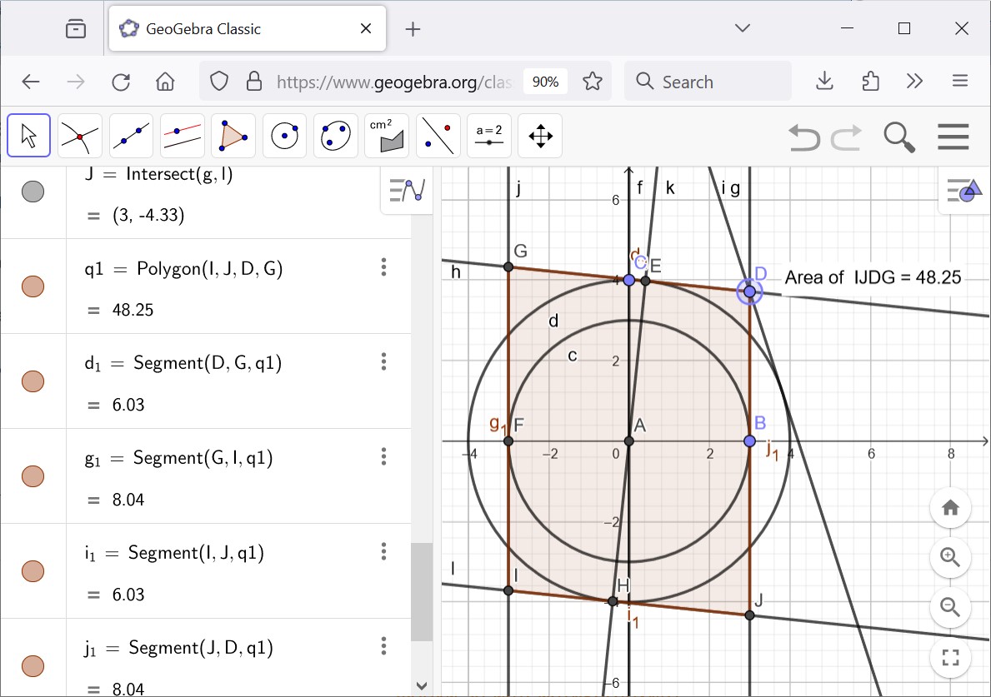Click point B on the x-axis
Screen dimensions: 991x697
[x=749, y=441]
